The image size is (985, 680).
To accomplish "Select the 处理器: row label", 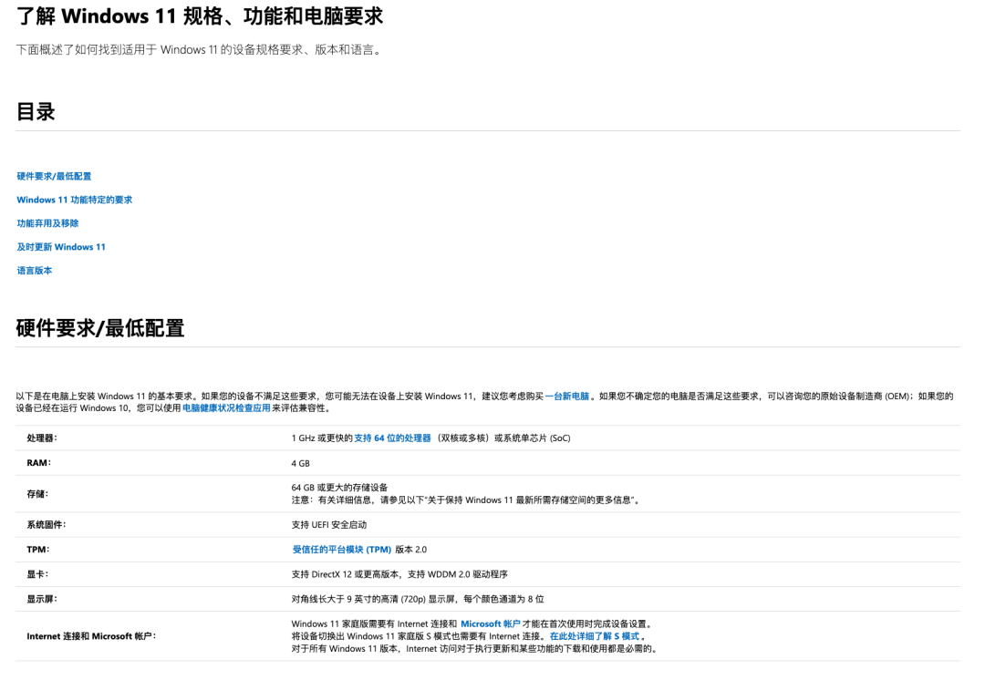I will coord(42,438).
